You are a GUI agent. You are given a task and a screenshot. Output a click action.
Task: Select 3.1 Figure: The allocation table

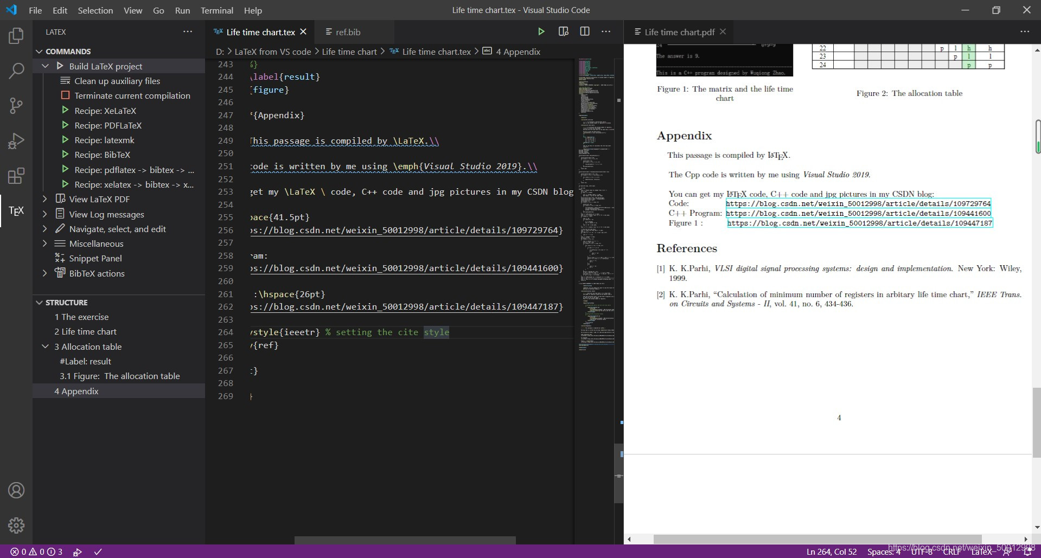click(x=119, y=376)
